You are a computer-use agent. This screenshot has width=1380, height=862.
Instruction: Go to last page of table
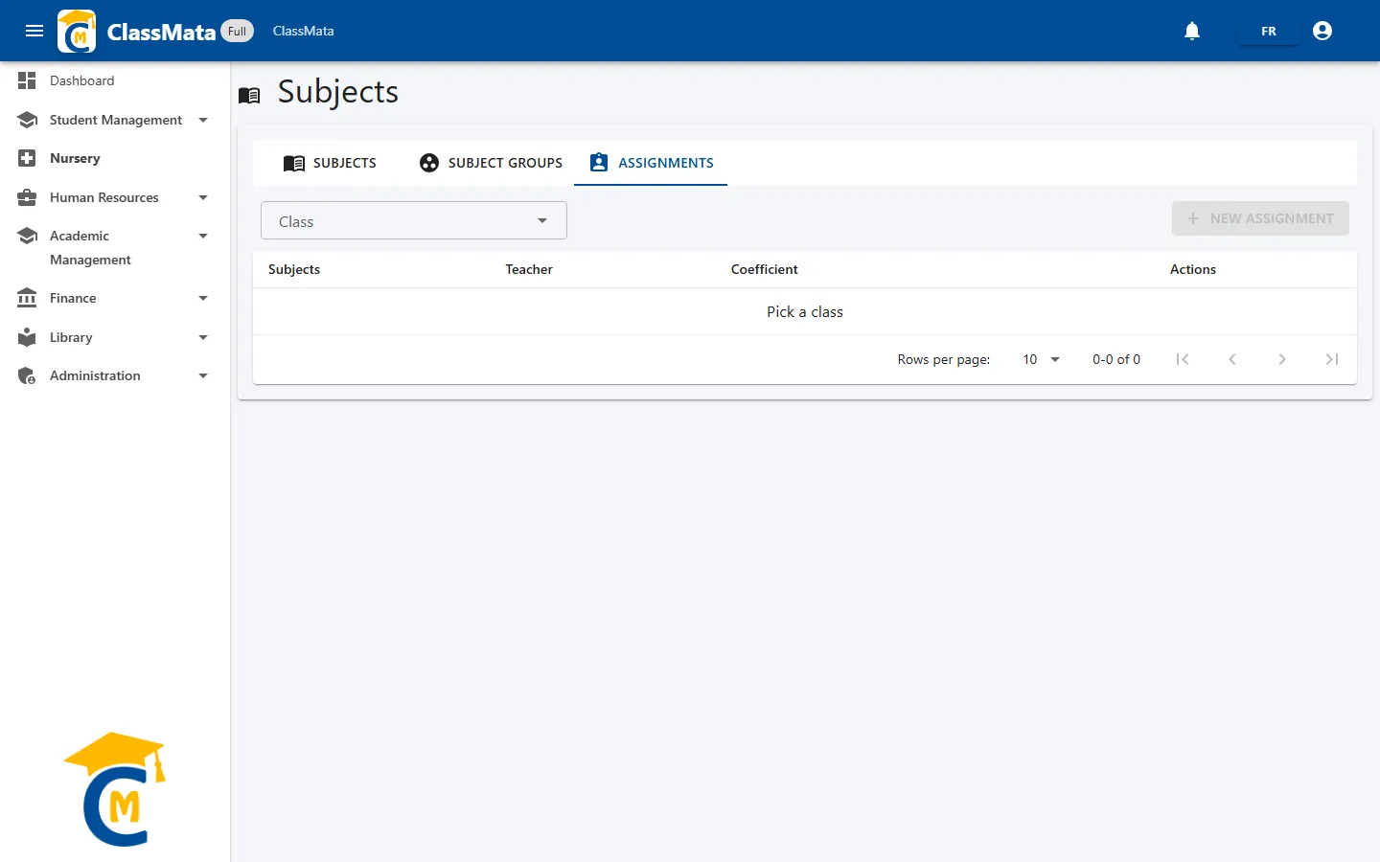coord(1332,359)
